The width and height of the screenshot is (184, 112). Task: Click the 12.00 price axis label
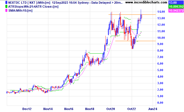161,25
